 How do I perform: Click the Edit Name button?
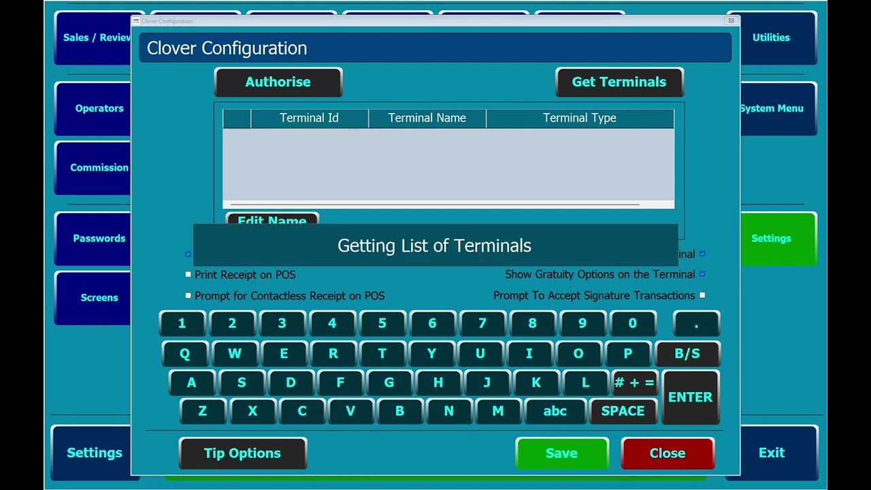point(272,220)
